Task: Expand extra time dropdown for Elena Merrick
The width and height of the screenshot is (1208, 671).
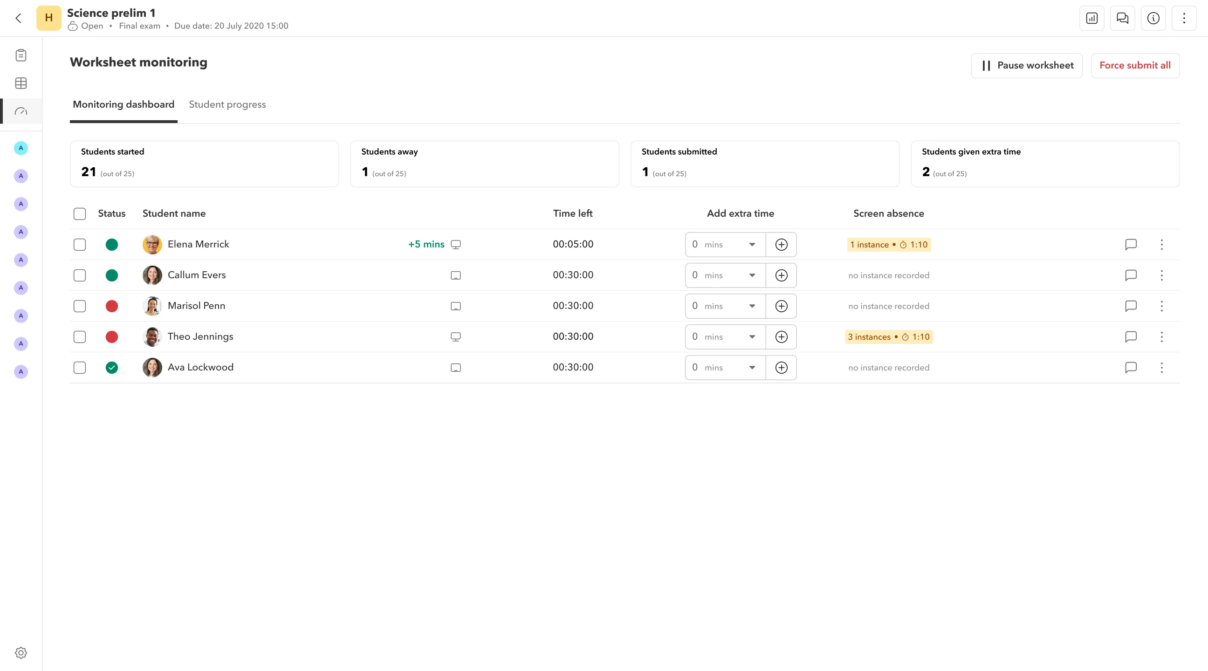Action: coord(752,245)
